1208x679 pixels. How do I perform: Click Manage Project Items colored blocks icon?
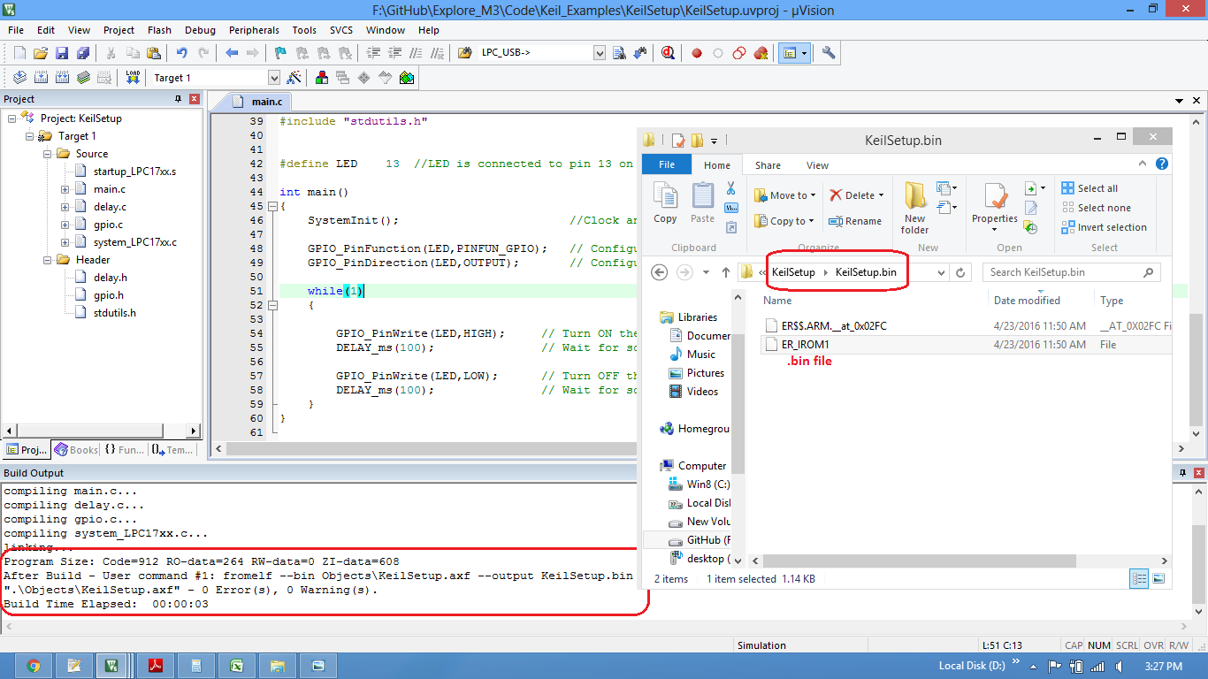pyautogui.click(x=321, y=78)
